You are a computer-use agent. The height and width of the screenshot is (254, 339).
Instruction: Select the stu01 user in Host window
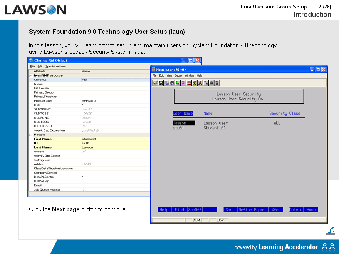coord(178,128)
